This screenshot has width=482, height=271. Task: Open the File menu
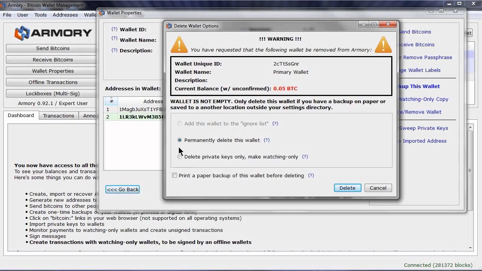(7, 15)
